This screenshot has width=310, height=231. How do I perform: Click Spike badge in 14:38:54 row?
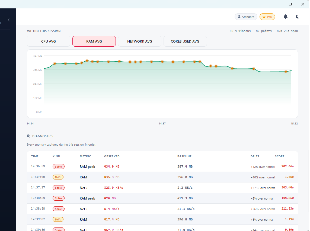click(x=59, y=198)
